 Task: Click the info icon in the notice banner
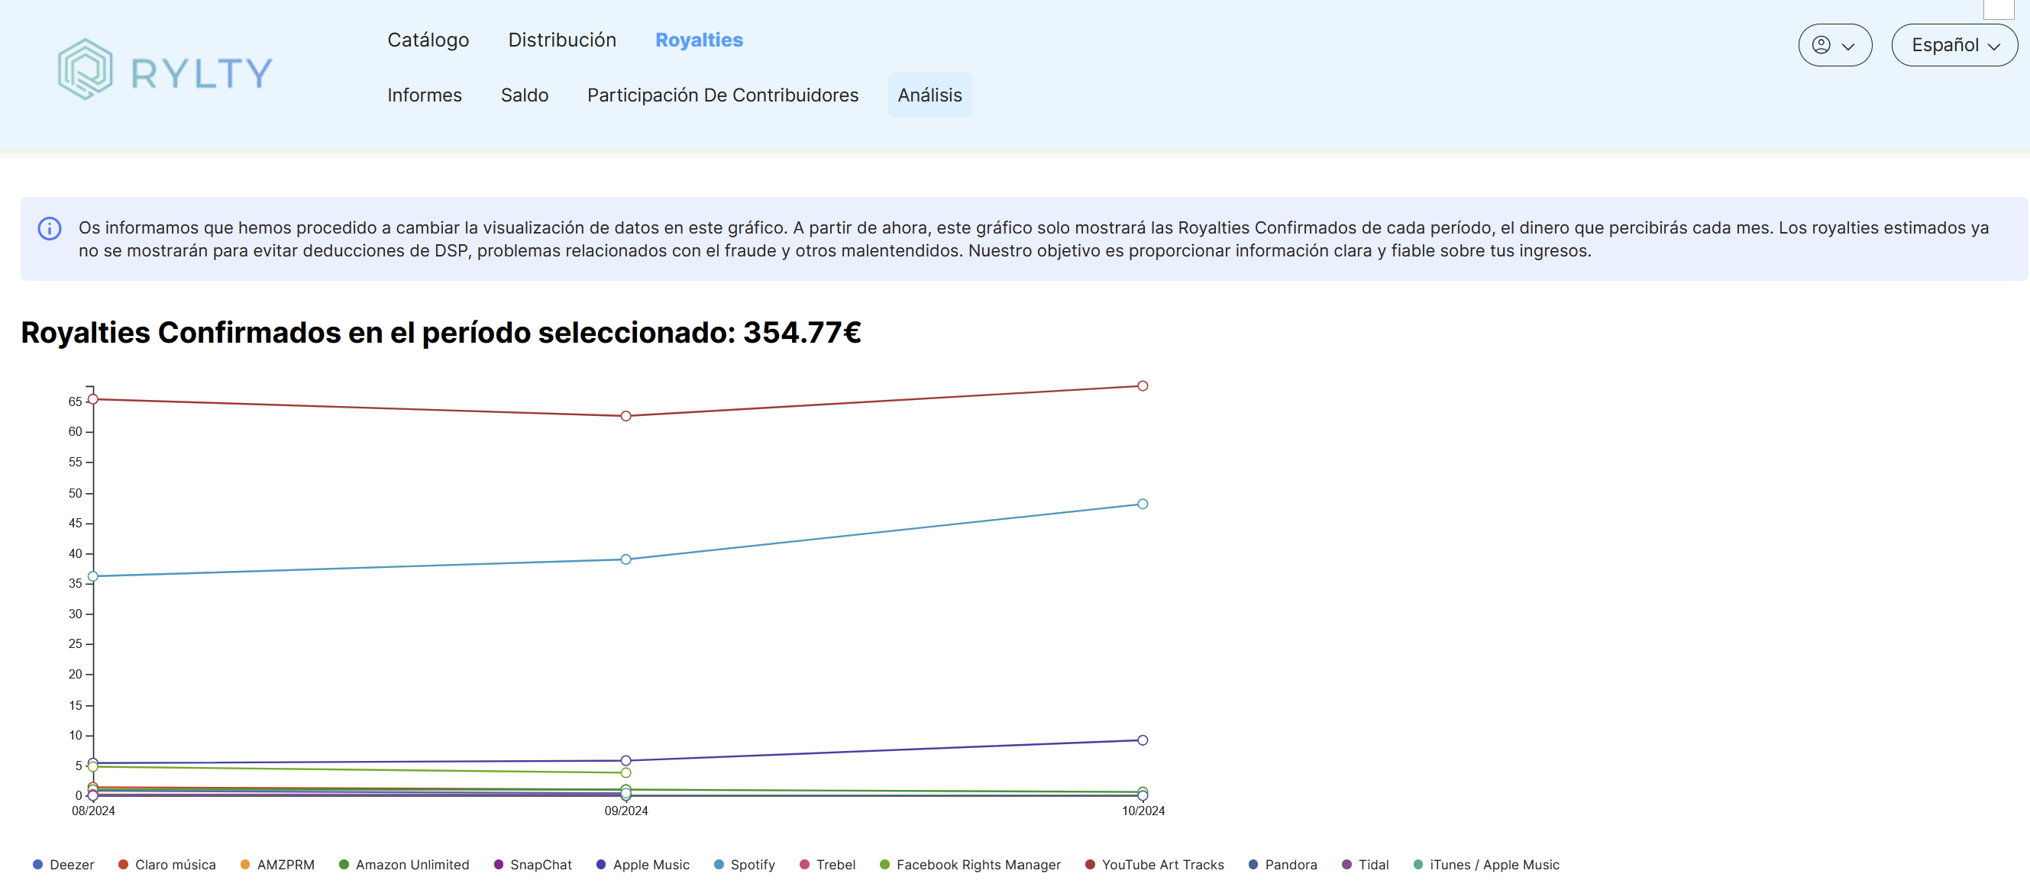point(50,228)
